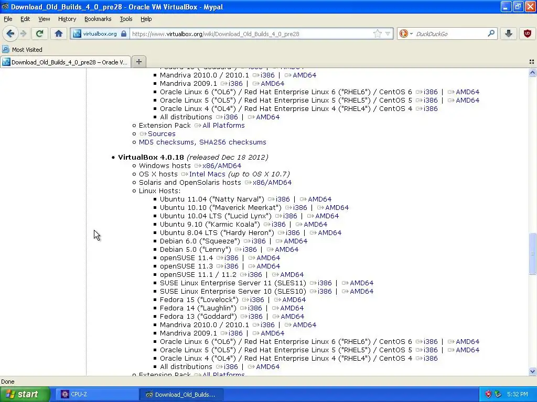Download Debian 6.0 Squeeze AMD64

[296, 241]
